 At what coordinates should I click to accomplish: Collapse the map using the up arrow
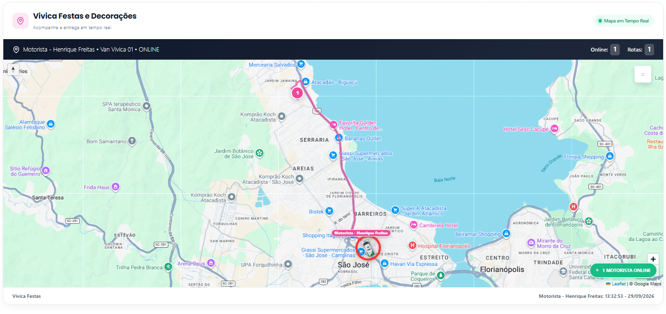pyautogui.click(x=13, y=70)
